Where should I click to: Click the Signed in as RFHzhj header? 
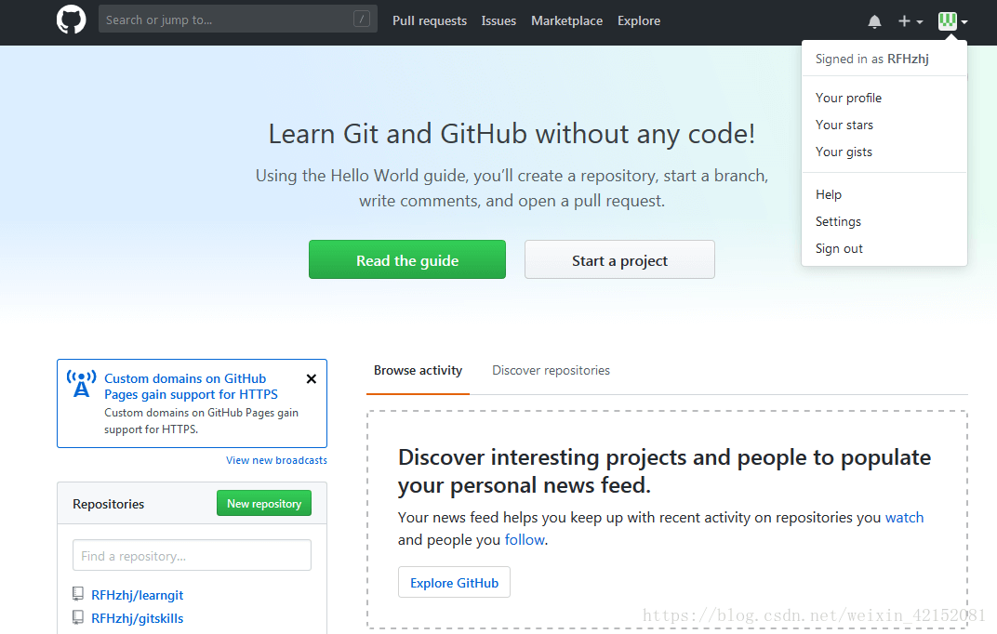click(x=871, y=59)
